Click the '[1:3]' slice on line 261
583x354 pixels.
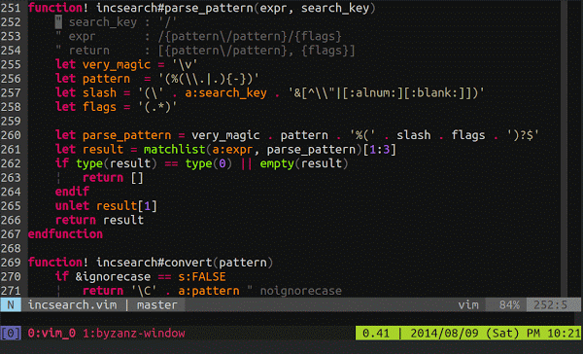click(x=379, y=149)
